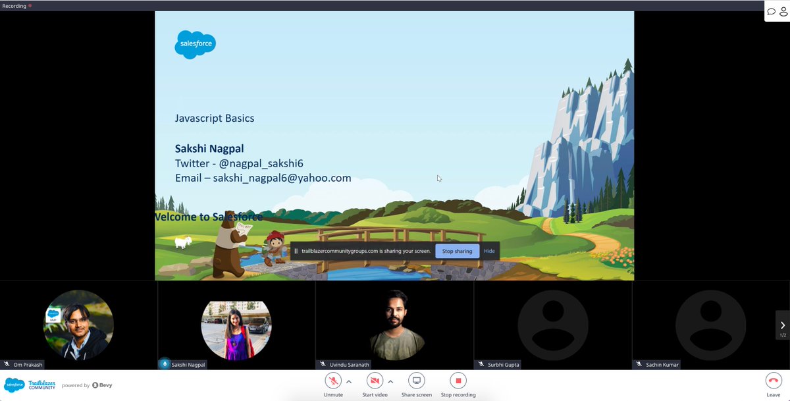Start video with the camera button
Image resolution: width=790 pixels, height=401 pixels.
coord(375,381)
